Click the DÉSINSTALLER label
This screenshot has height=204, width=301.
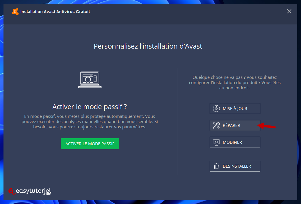click(237, 166)
